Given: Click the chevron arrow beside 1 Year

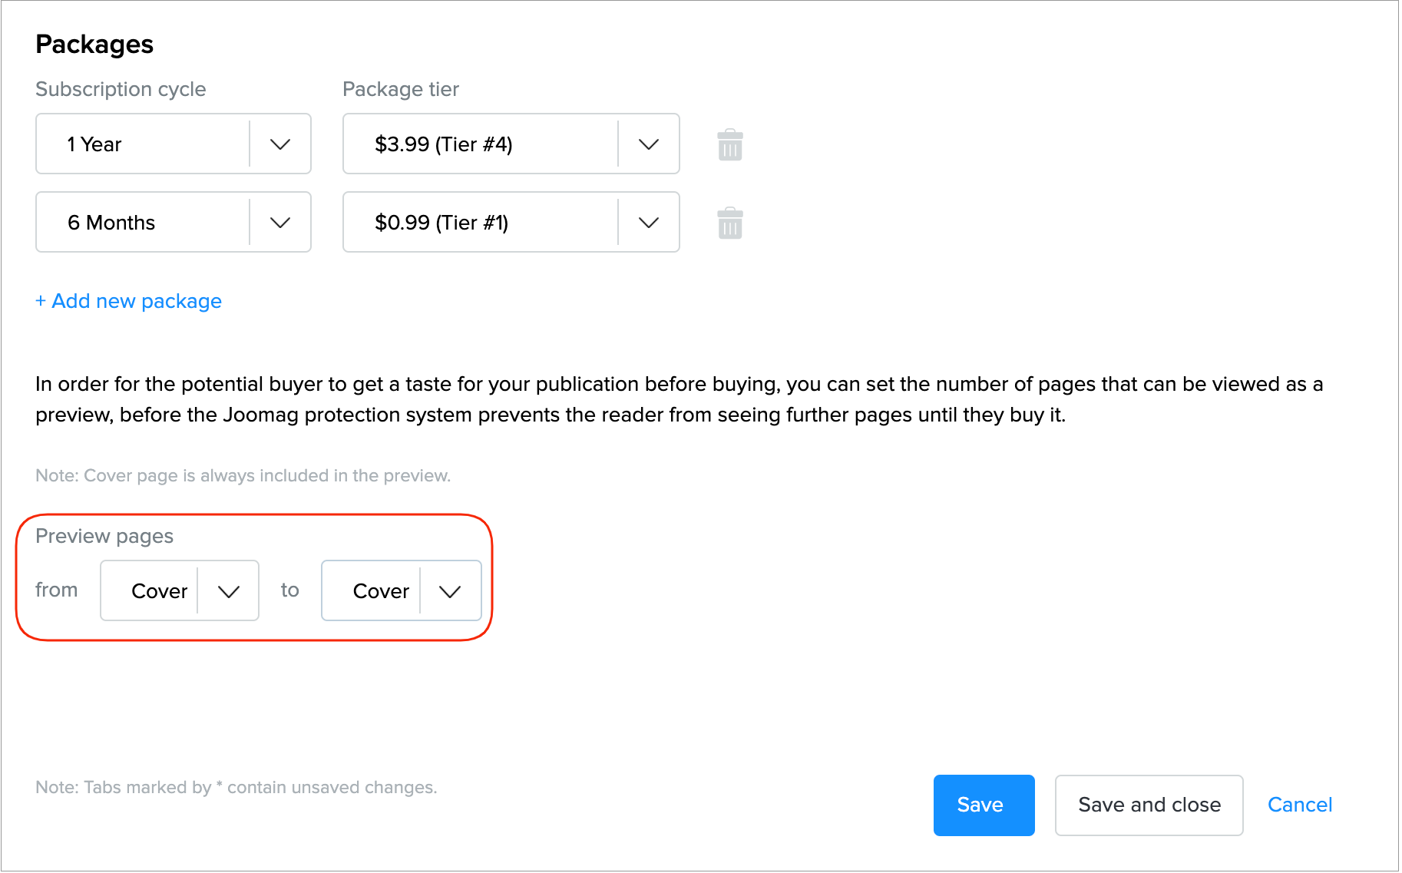Looking at the screenshot, I should click(280, 144).
